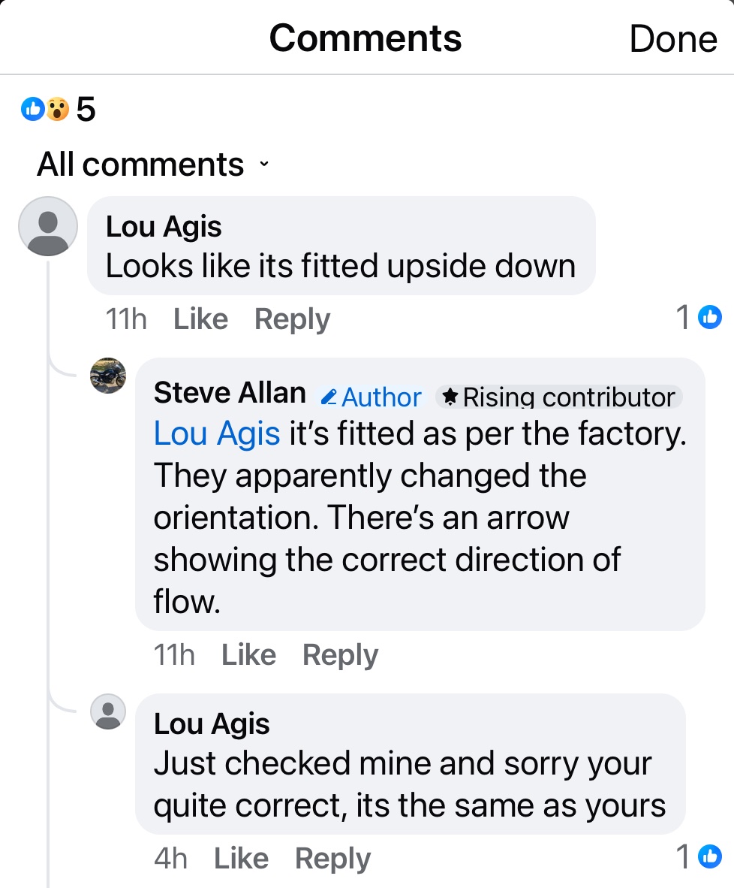Tap the pencil Author badge
The image size is (734, 888).
pyautogui.click(x=372, y=397)
